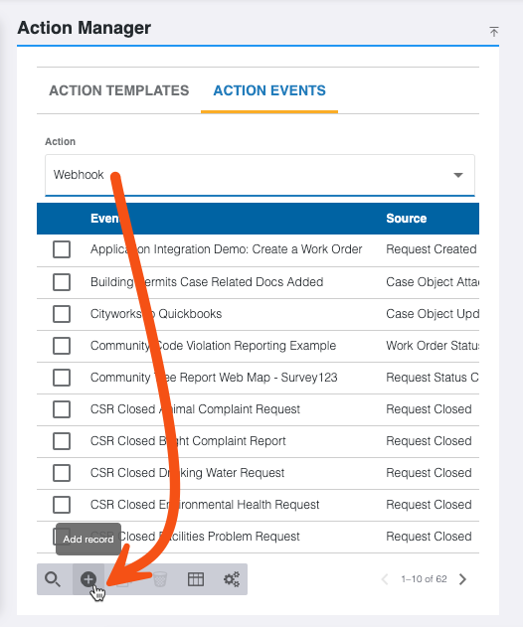Click the trash delete icon in toolbar
The image size is (523, 627).
[x=160, y=579]
